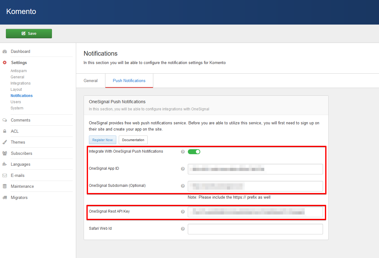This screenshot has width=379, height=258.
Task: Click the Documentation button
Action: coord(133,140)
